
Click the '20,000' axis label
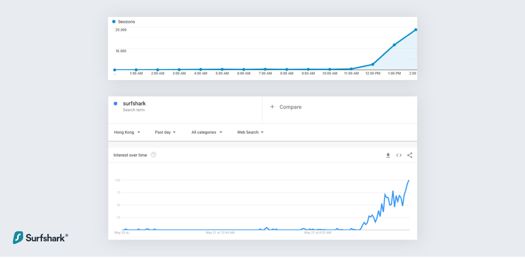121,30
